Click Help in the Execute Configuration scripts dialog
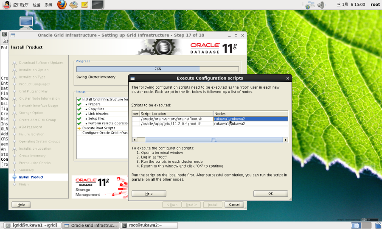382x229 pixels. 149,193
